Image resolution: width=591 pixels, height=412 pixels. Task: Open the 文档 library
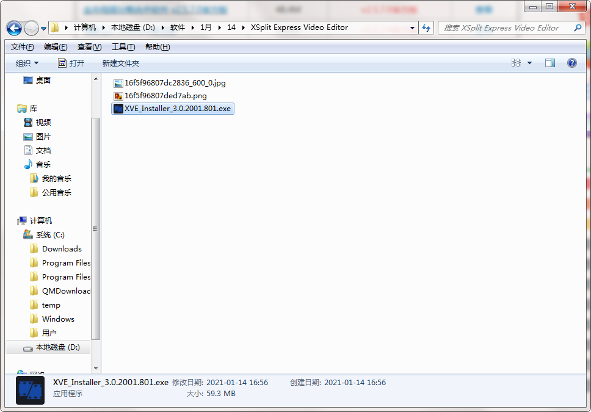click(43, 150)
